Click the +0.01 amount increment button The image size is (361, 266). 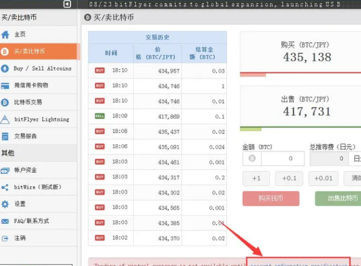click(x=323, y=178)
